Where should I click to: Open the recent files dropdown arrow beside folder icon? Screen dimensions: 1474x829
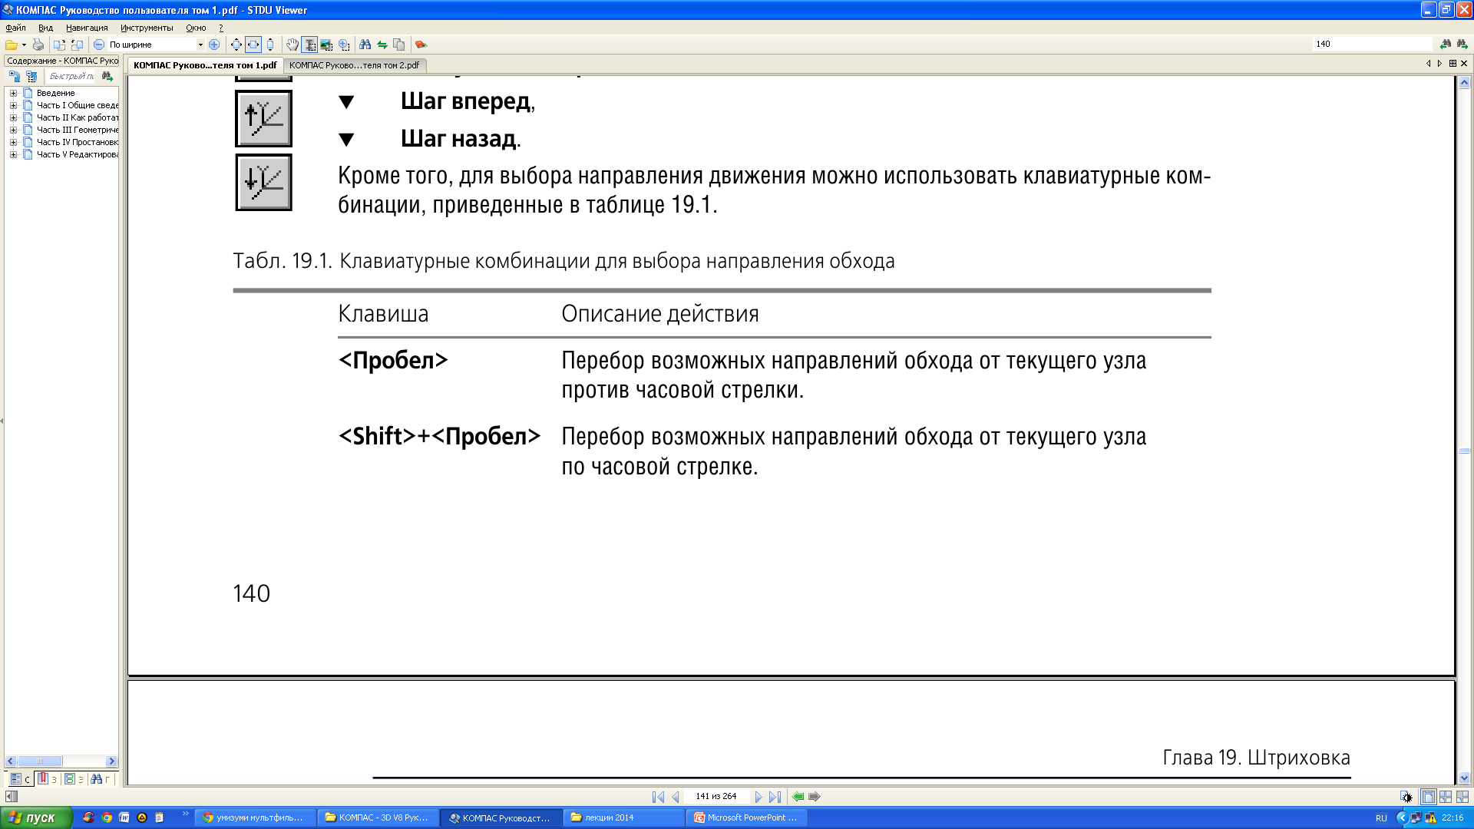coord(24,45)
